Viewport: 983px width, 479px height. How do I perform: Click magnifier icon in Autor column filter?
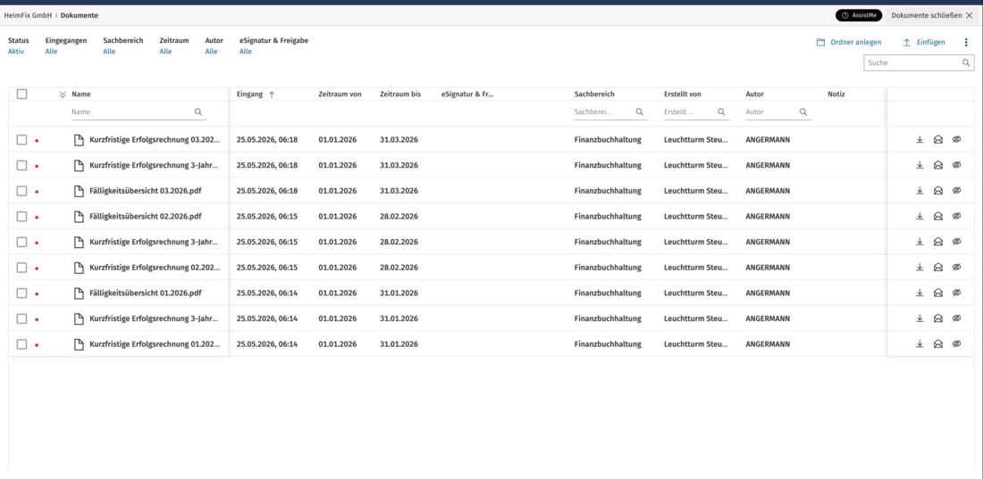pyautogui.click(x=803, y=112)
